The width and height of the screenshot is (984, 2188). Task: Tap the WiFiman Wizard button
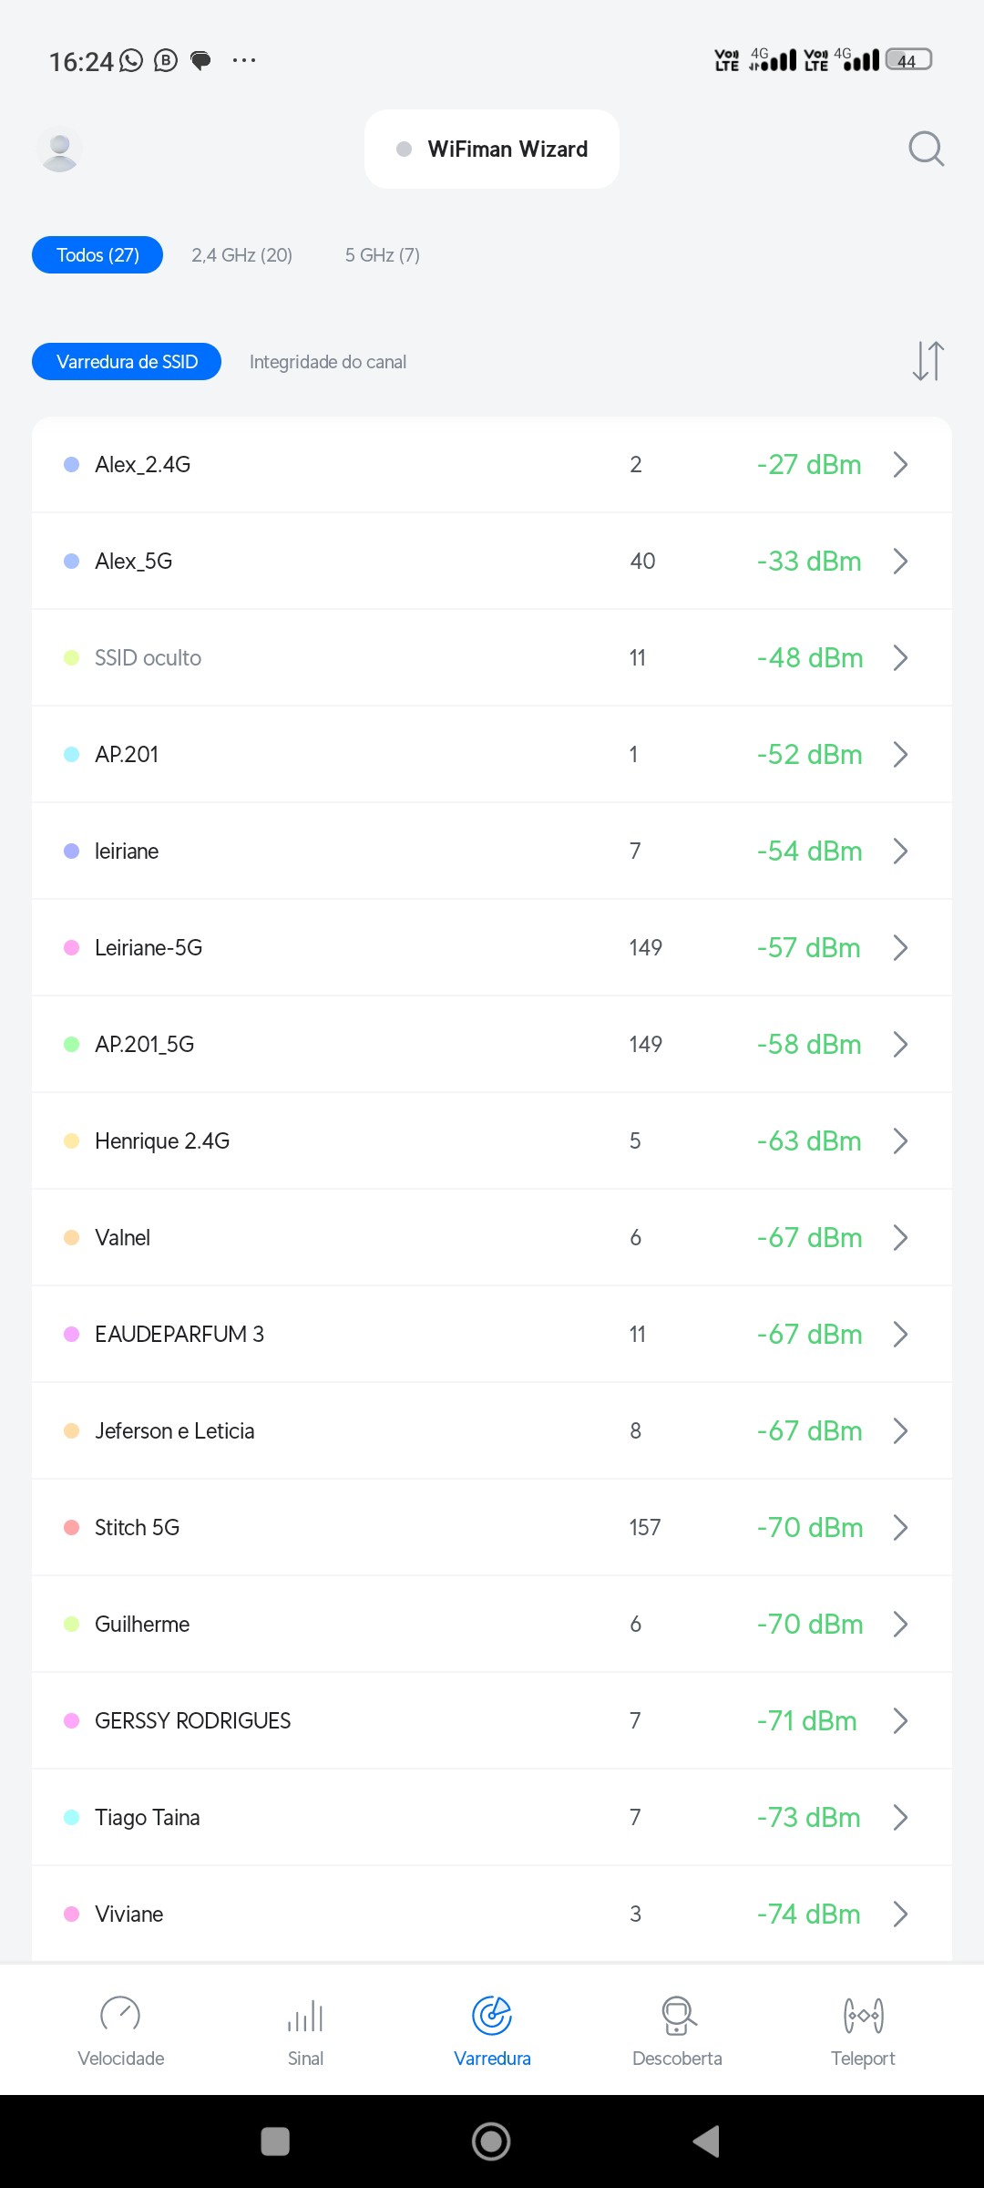[x=492, y=150]
